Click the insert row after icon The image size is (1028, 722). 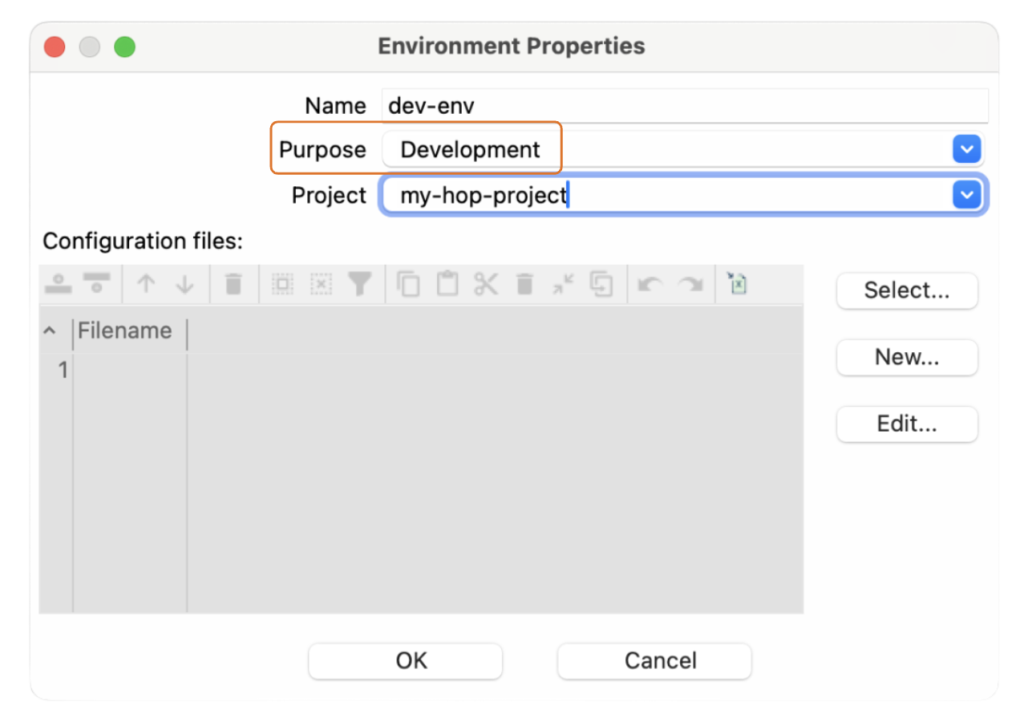96,284
